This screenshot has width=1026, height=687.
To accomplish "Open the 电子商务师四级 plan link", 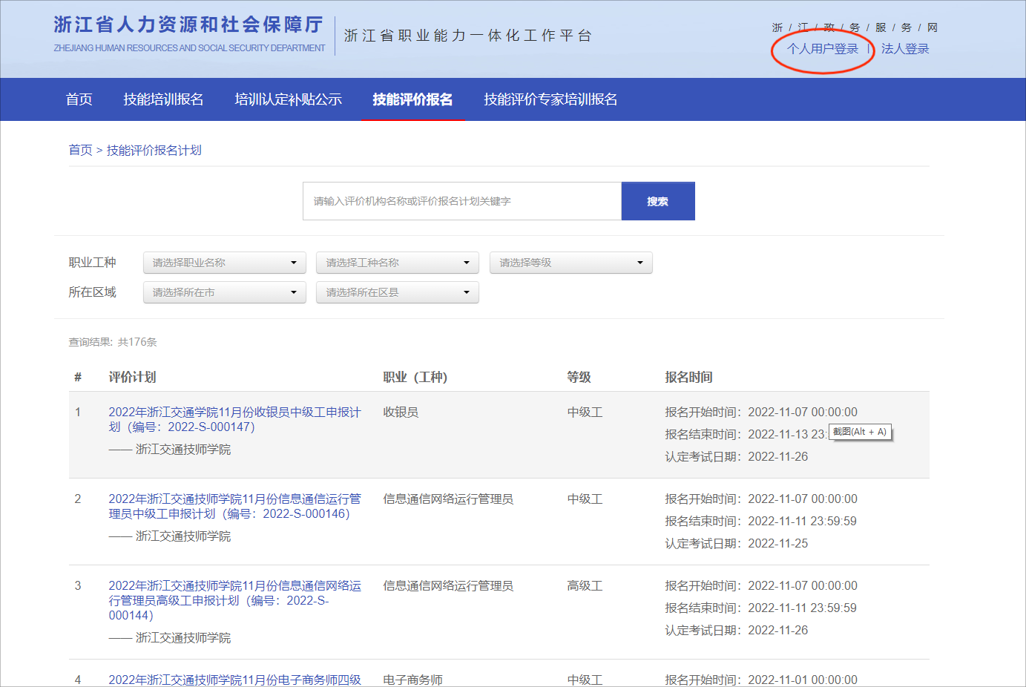I will (234, 680).
